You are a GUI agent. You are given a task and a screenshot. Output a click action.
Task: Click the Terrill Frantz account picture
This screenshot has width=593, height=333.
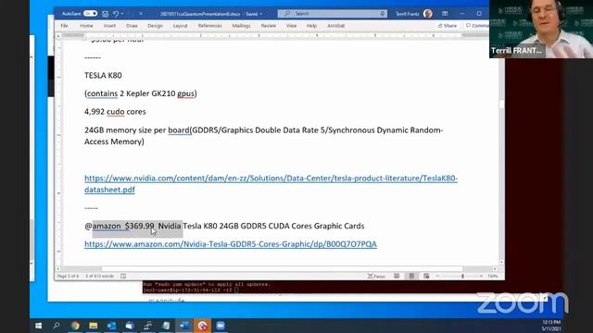coord(428,14)
